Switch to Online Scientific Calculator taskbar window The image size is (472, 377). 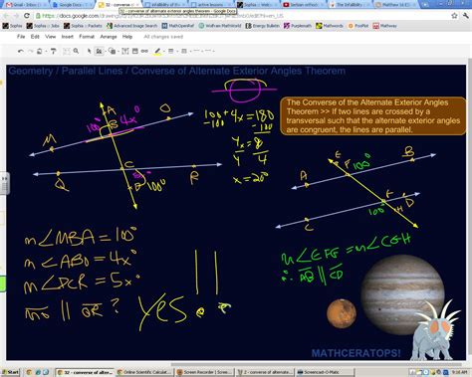144,372
